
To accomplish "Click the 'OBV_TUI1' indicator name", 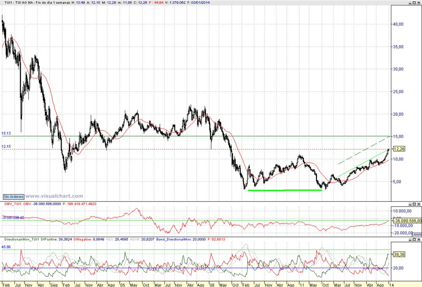I will click(13, 204).
